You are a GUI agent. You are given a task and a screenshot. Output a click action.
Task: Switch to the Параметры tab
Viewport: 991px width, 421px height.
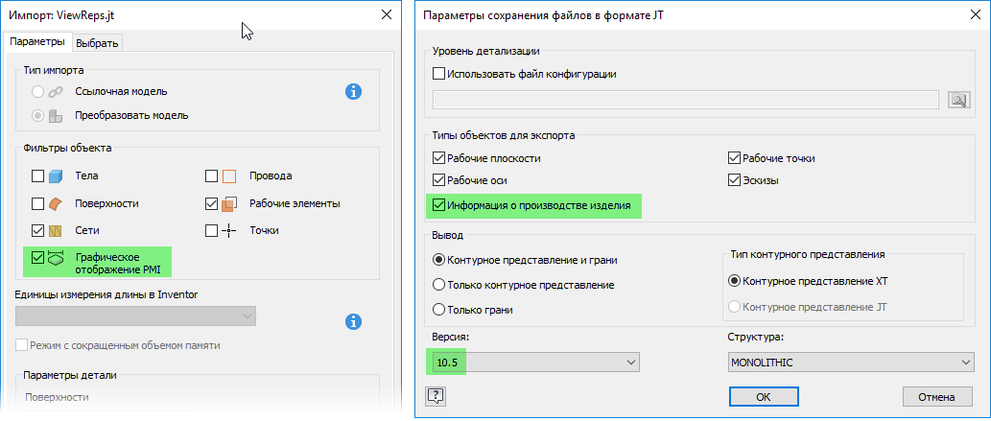(37, 41)
